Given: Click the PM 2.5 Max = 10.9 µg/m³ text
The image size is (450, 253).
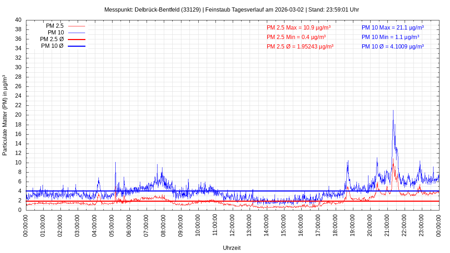Looking at the screenshot, I should [298, 28].
